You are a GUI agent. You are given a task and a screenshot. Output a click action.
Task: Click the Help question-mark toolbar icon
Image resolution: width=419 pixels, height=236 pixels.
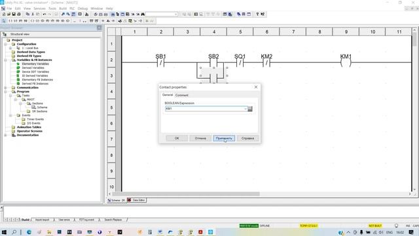pyautogui.click(x=257, y=14)
